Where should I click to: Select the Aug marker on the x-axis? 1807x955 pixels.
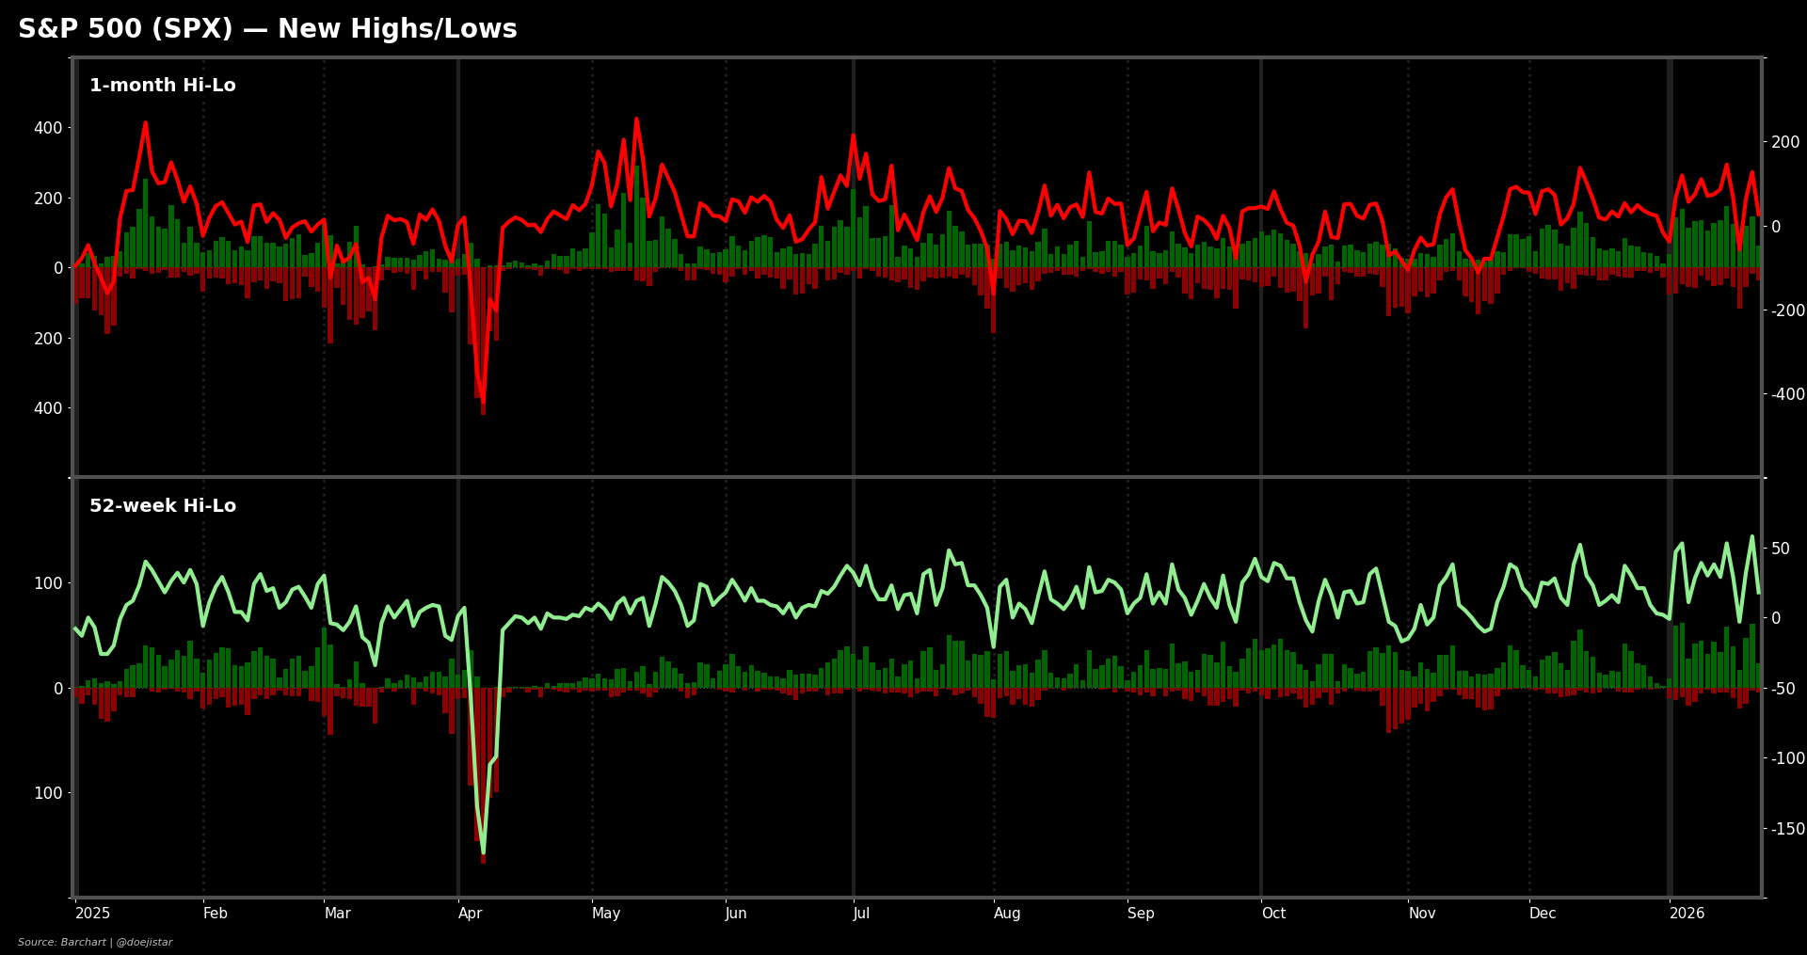click(x=1007, y=914)
